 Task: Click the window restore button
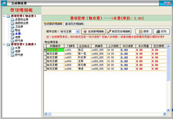point(165,3)
